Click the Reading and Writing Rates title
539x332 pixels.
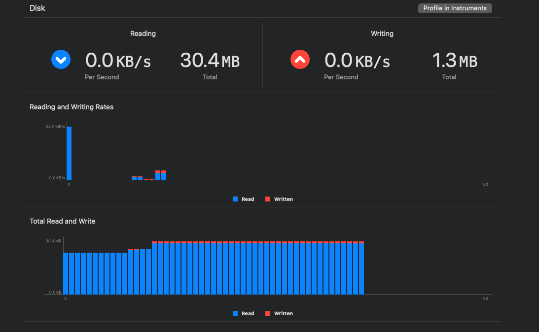click(72, 107)
